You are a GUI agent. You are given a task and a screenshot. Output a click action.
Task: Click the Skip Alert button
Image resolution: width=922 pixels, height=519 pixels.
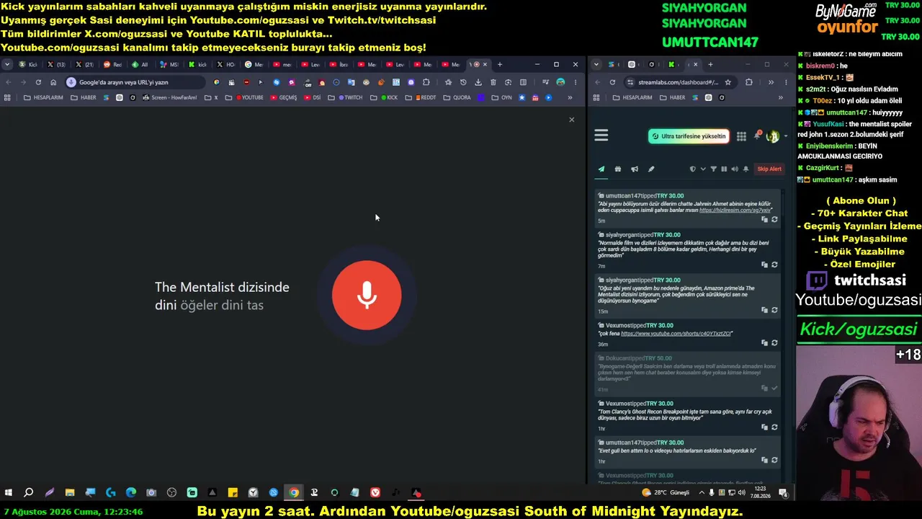[769, 169]
